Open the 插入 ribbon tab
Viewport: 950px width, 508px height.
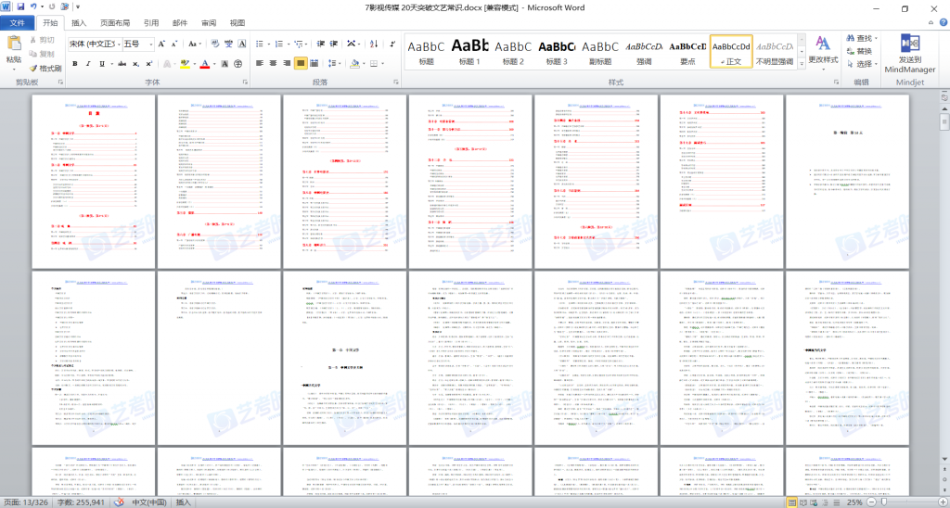pos(80,22)
